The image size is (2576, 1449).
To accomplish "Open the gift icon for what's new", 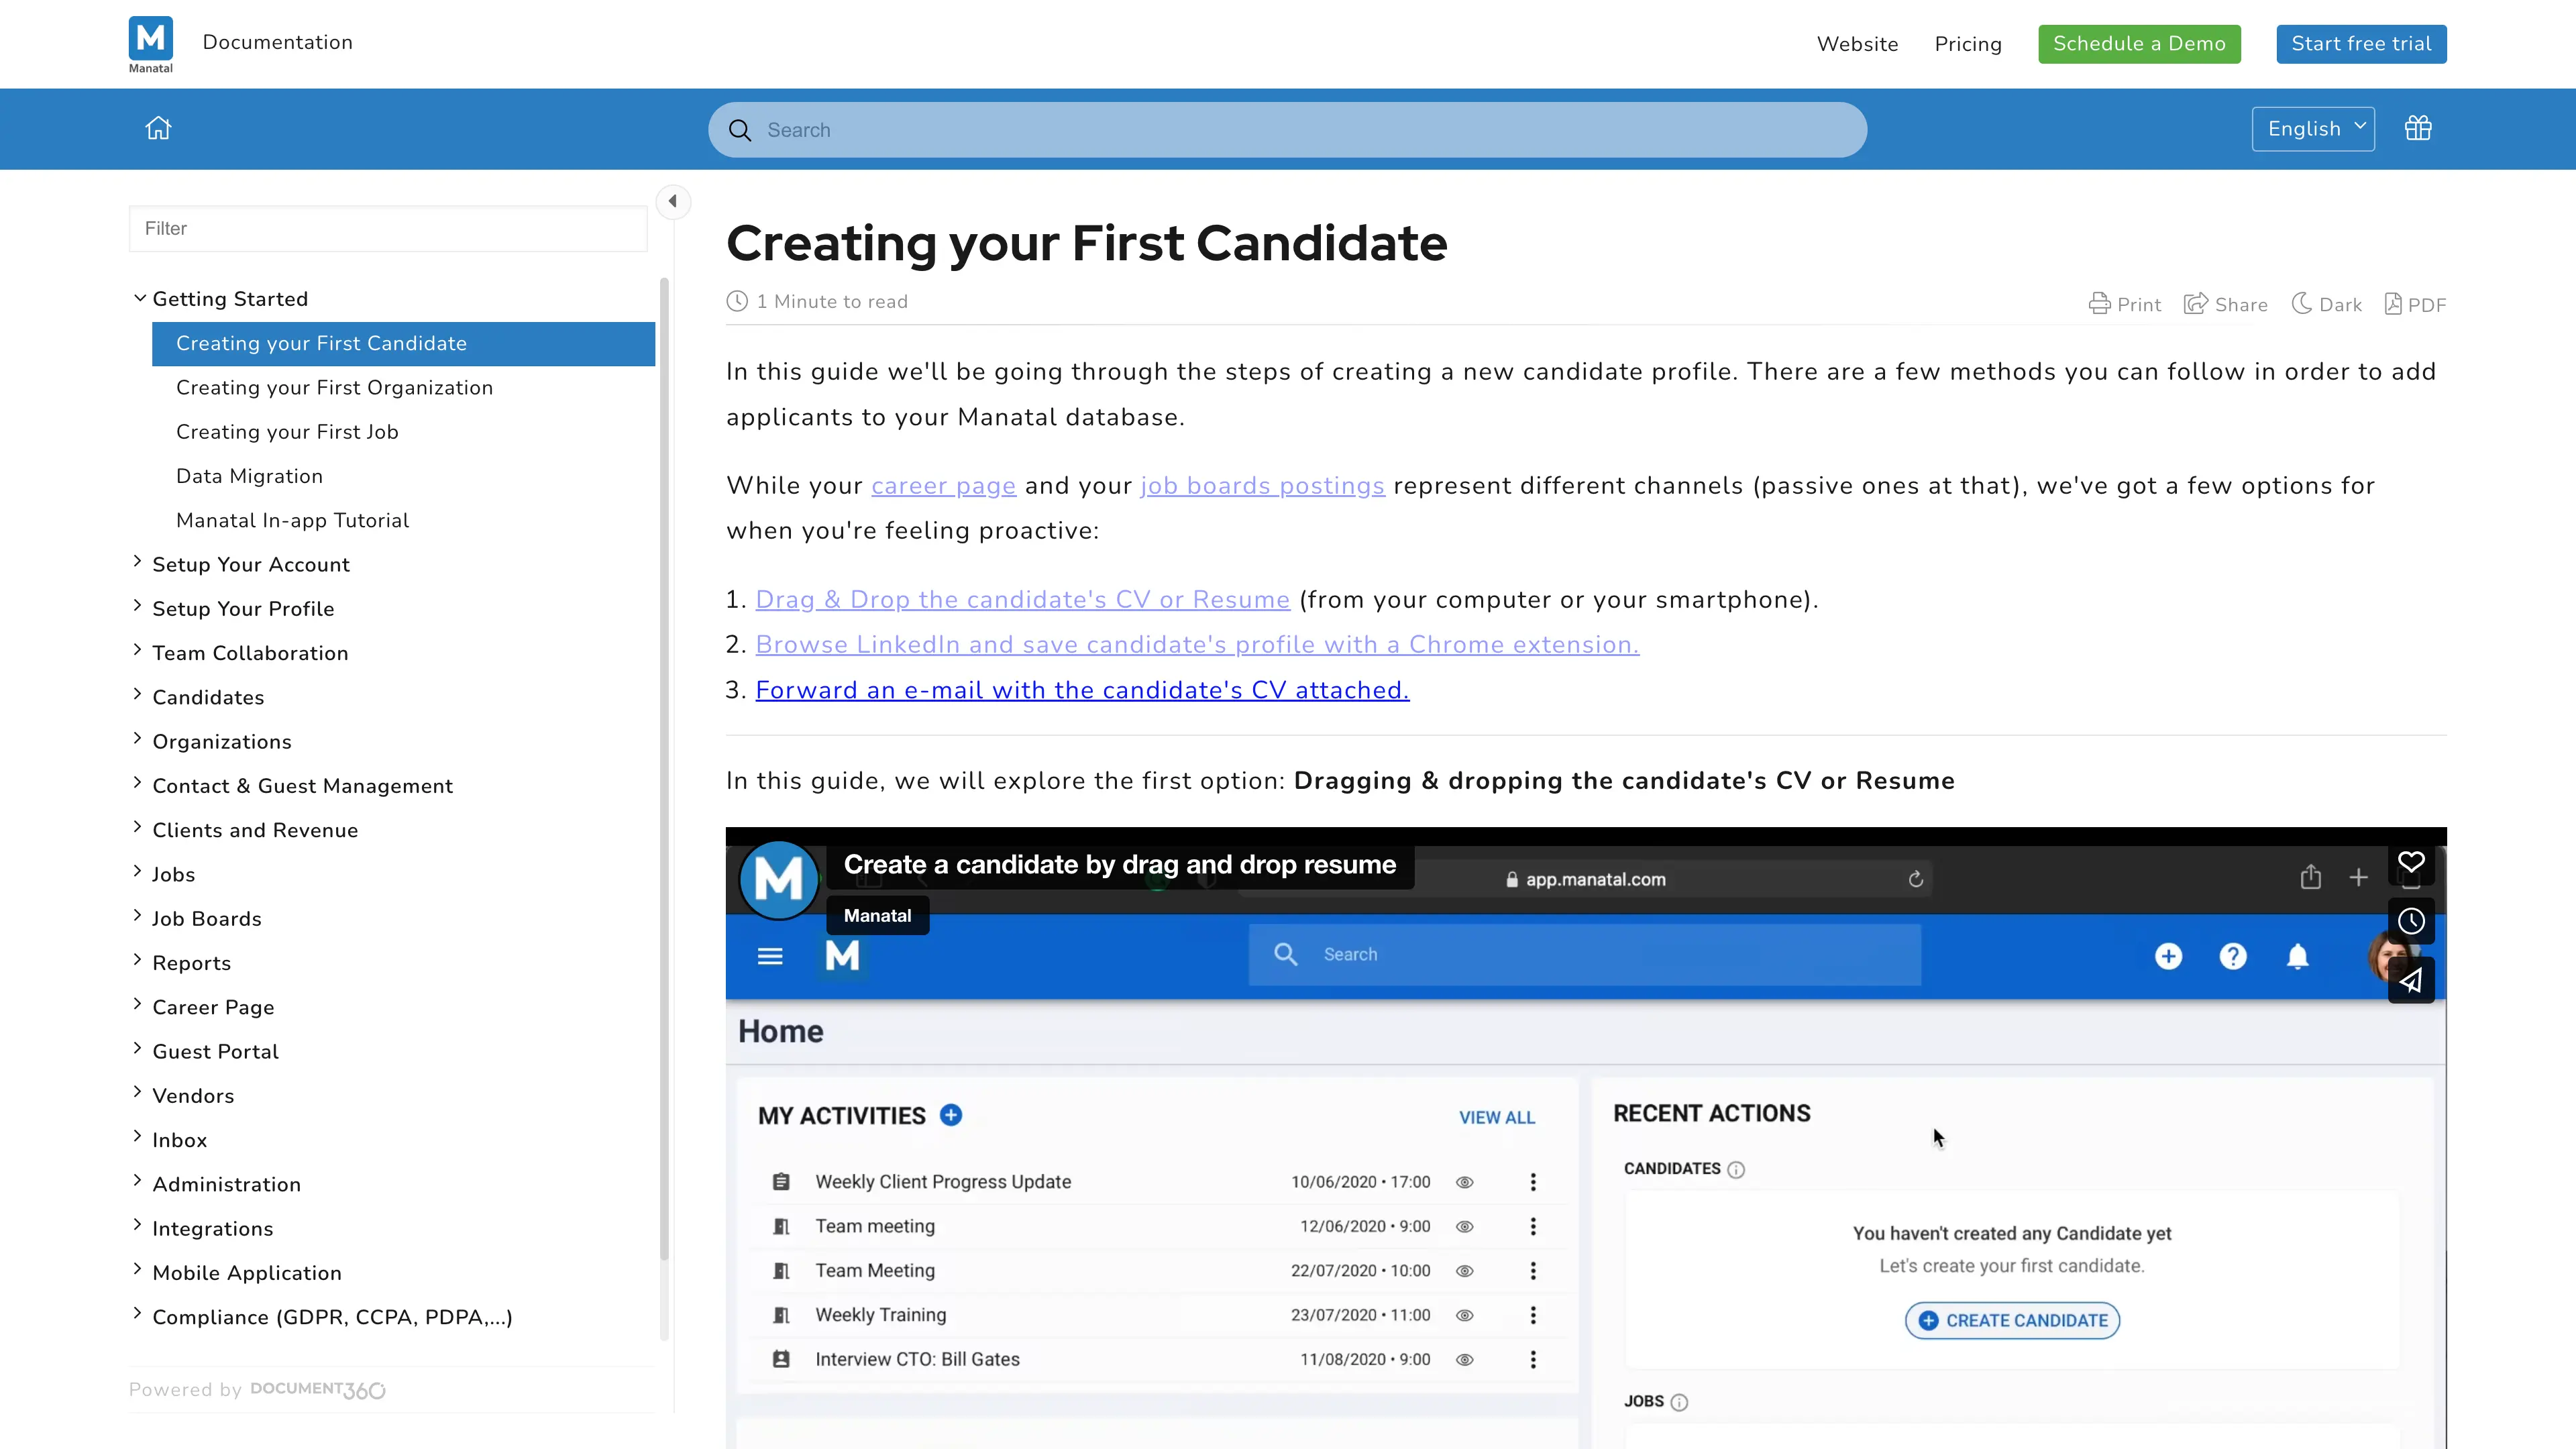I will point(2418,128).
